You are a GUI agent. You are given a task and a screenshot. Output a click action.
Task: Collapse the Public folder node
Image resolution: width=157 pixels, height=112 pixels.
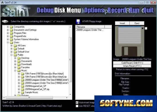click(x=11, y=55)
